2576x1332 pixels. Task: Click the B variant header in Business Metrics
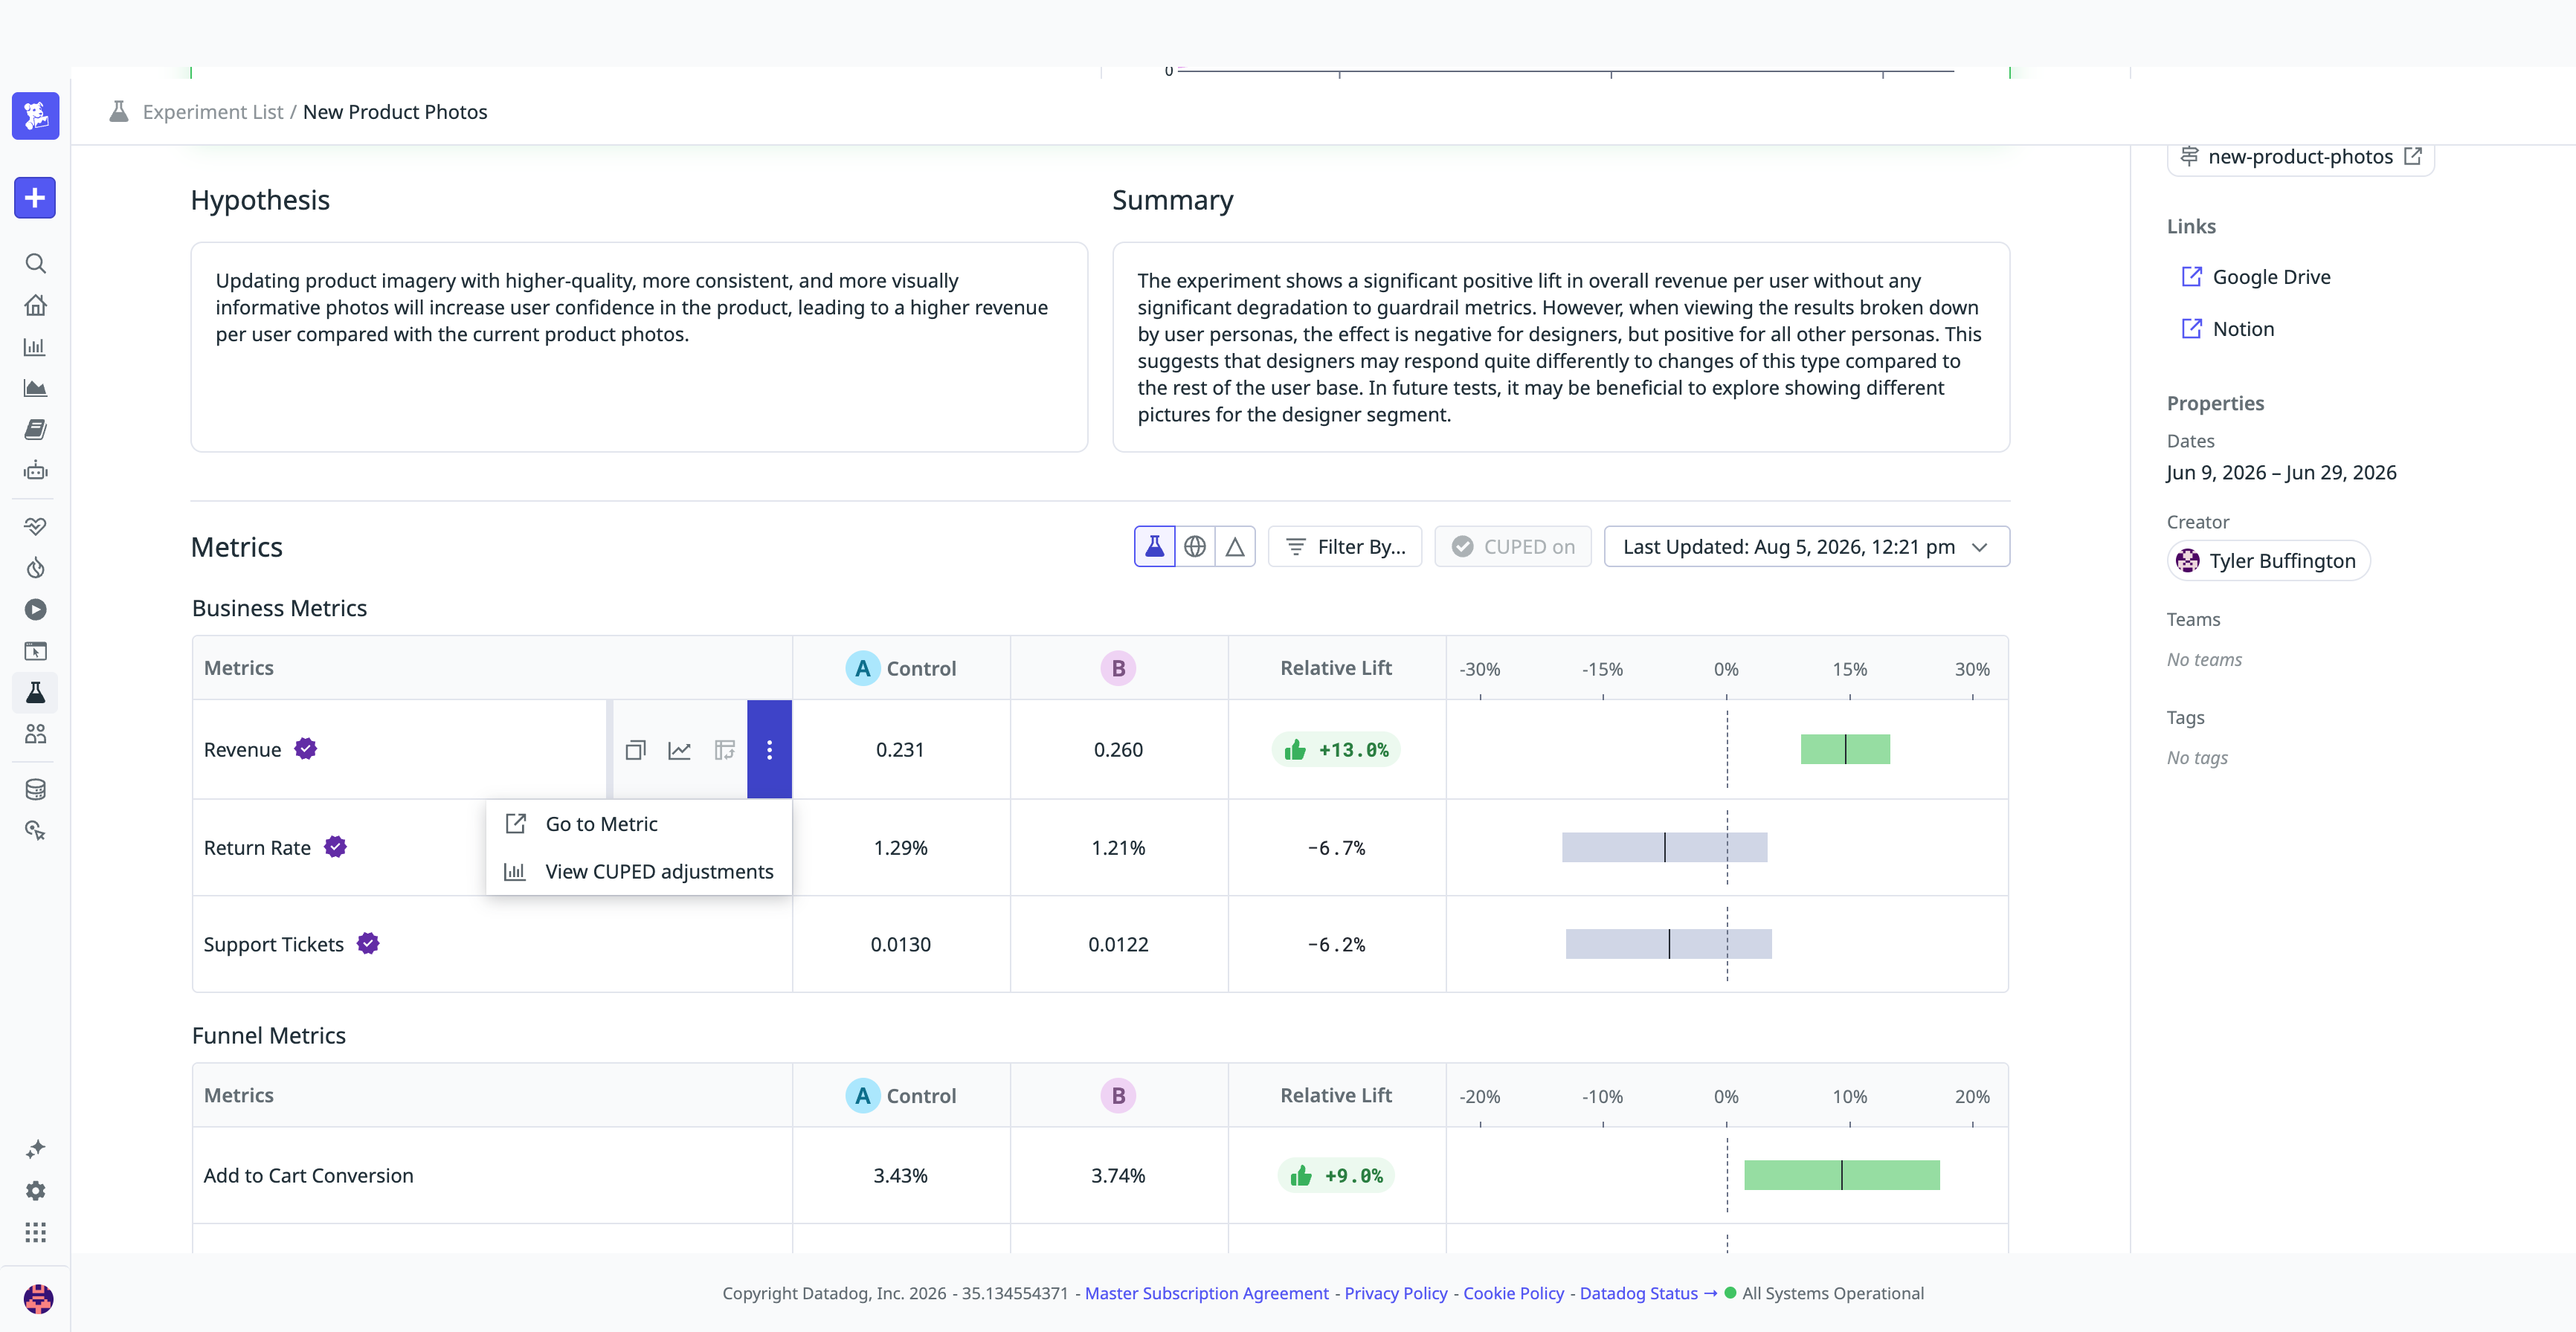[1118, 667]
